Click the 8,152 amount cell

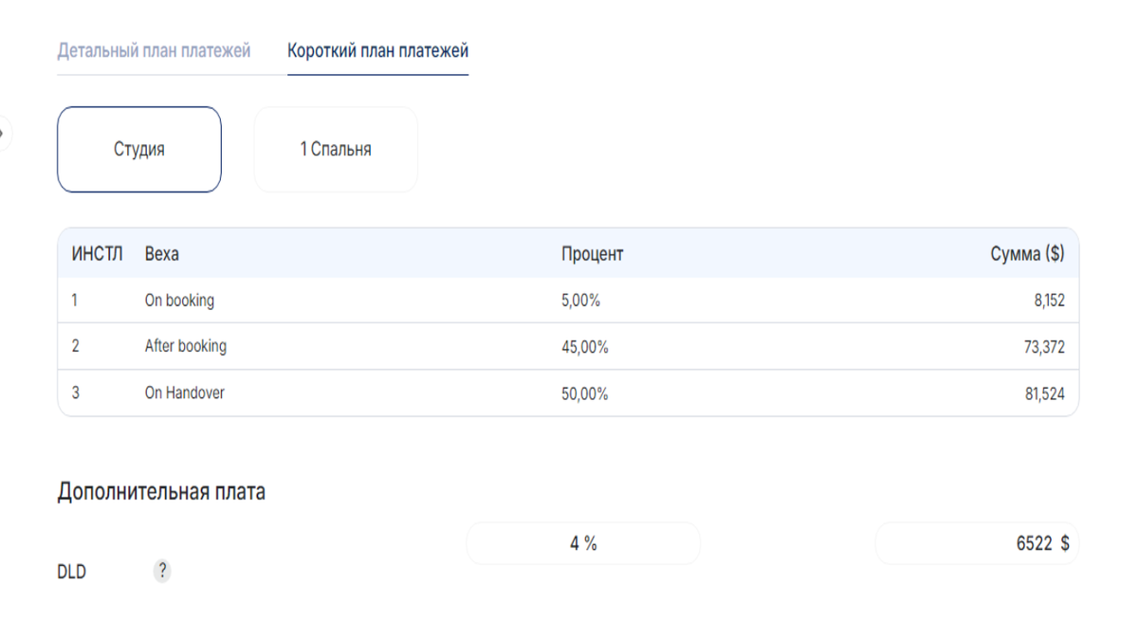pyautogui.click(x=1049, y=301)
